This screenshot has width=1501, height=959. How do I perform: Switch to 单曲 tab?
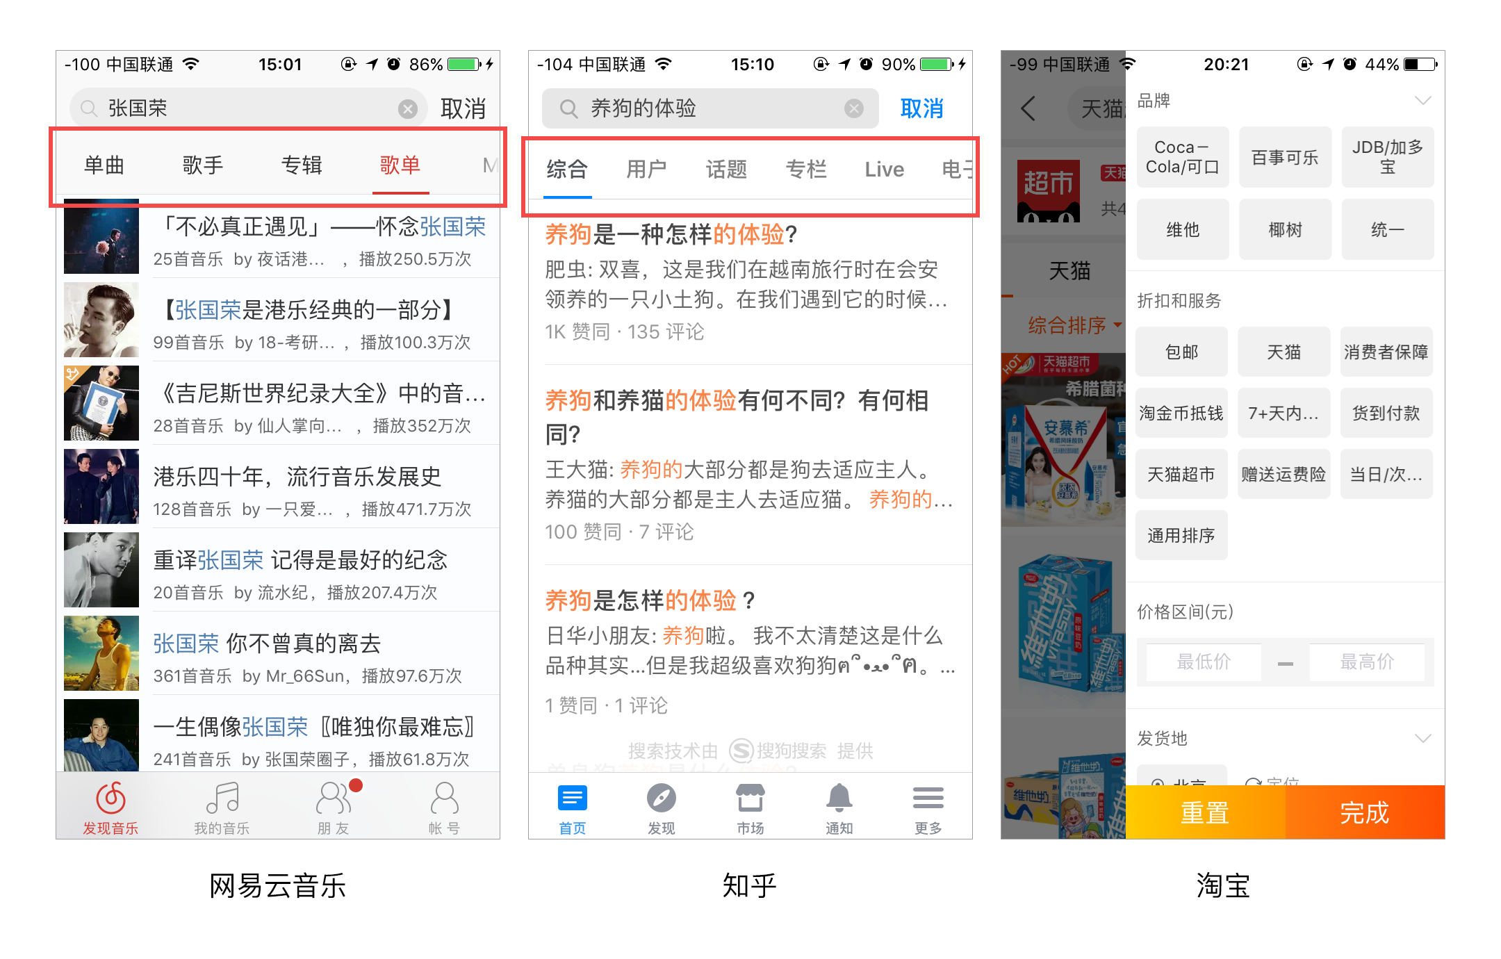tap(104, 165)
